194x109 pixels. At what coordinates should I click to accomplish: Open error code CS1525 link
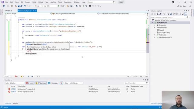(14, 92)
